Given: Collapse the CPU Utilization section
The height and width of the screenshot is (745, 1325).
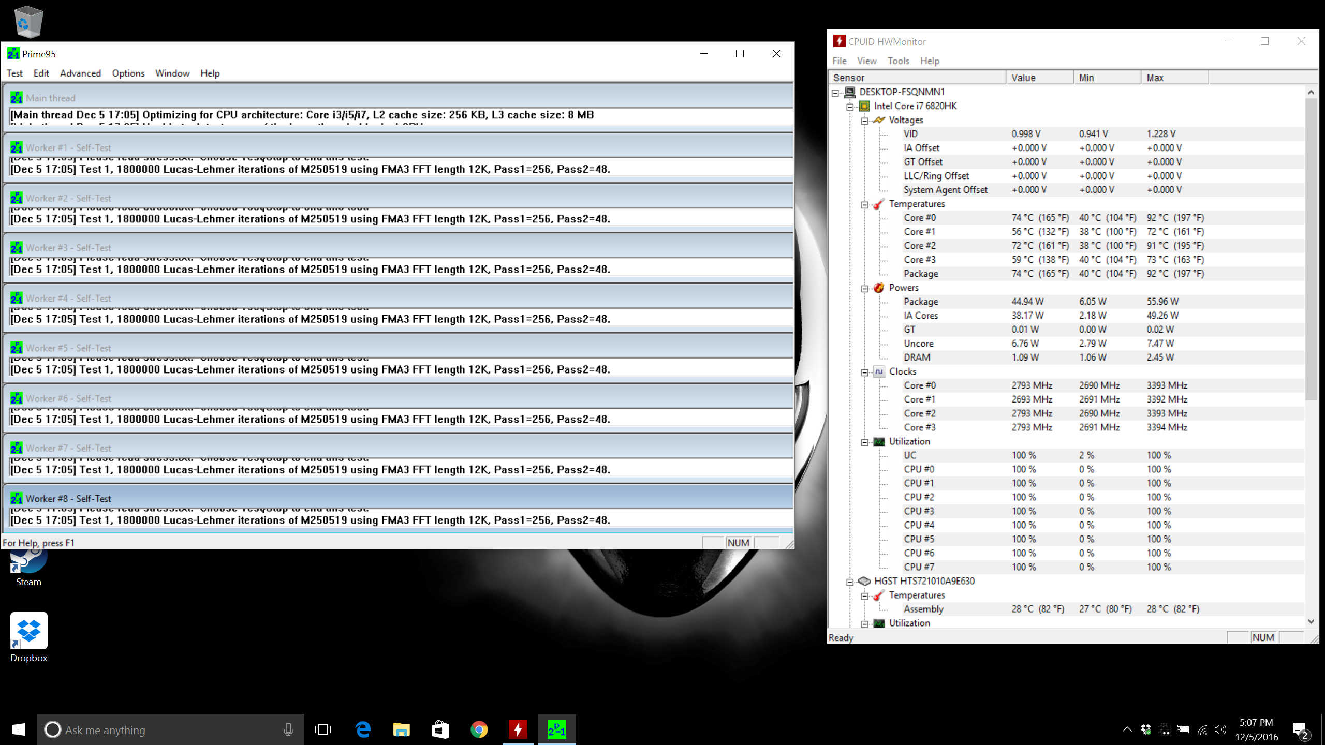Looking at the screenshot, I should pos(864,442).
